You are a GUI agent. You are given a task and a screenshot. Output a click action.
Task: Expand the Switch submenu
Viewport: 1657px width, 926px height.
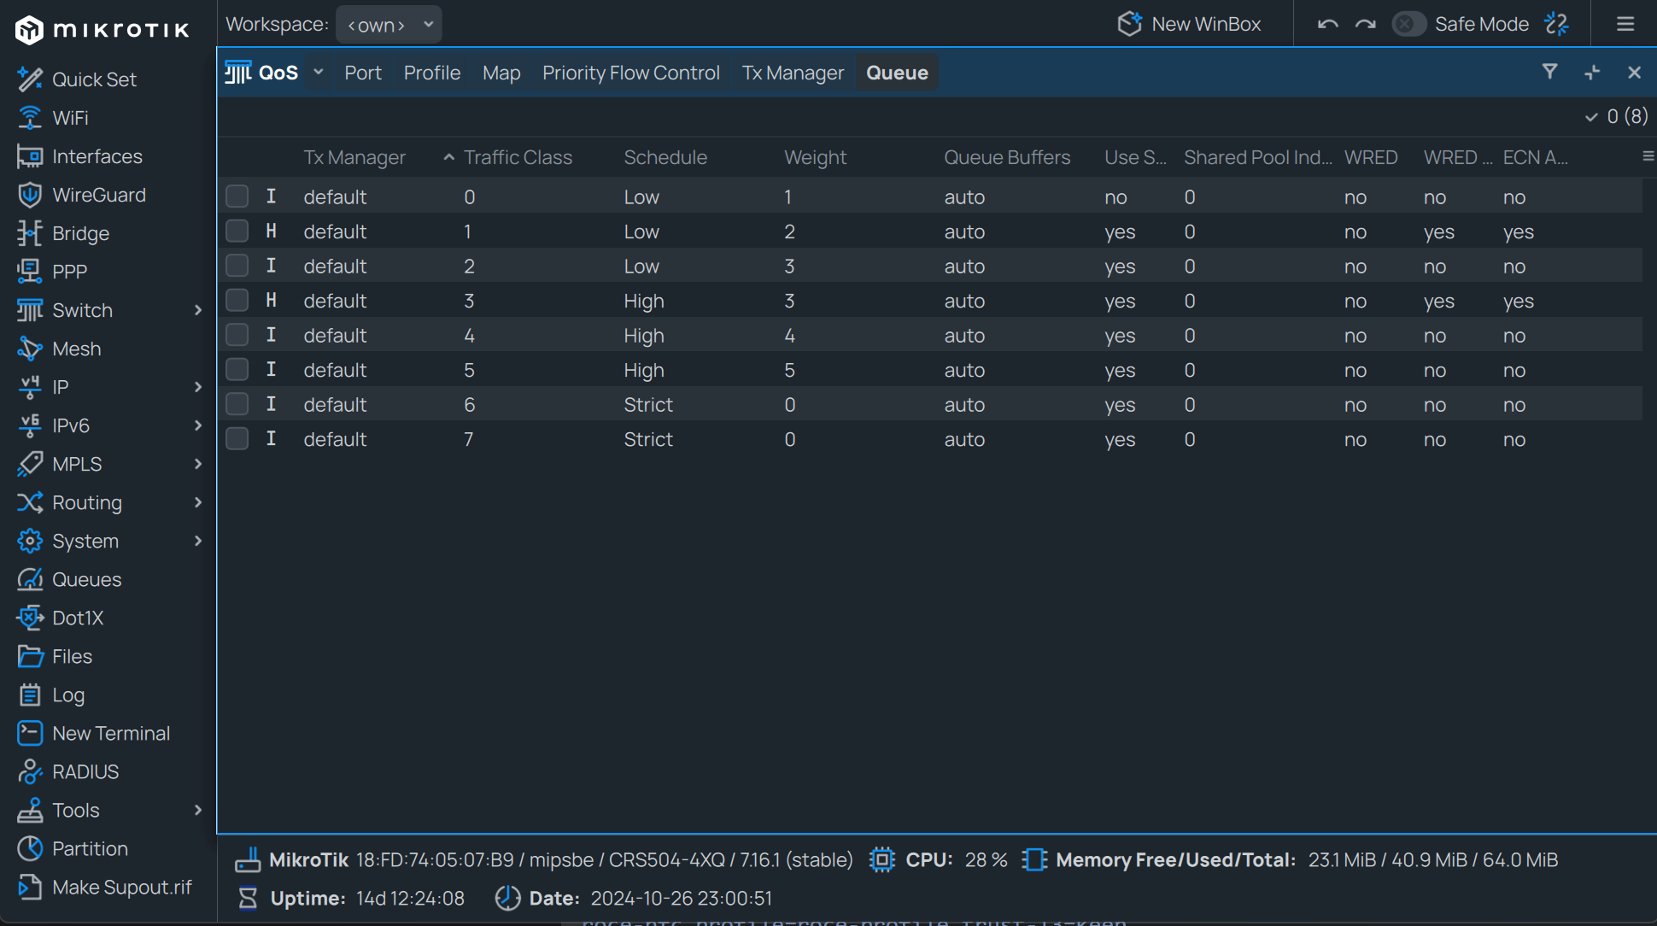tap(198, 310)
